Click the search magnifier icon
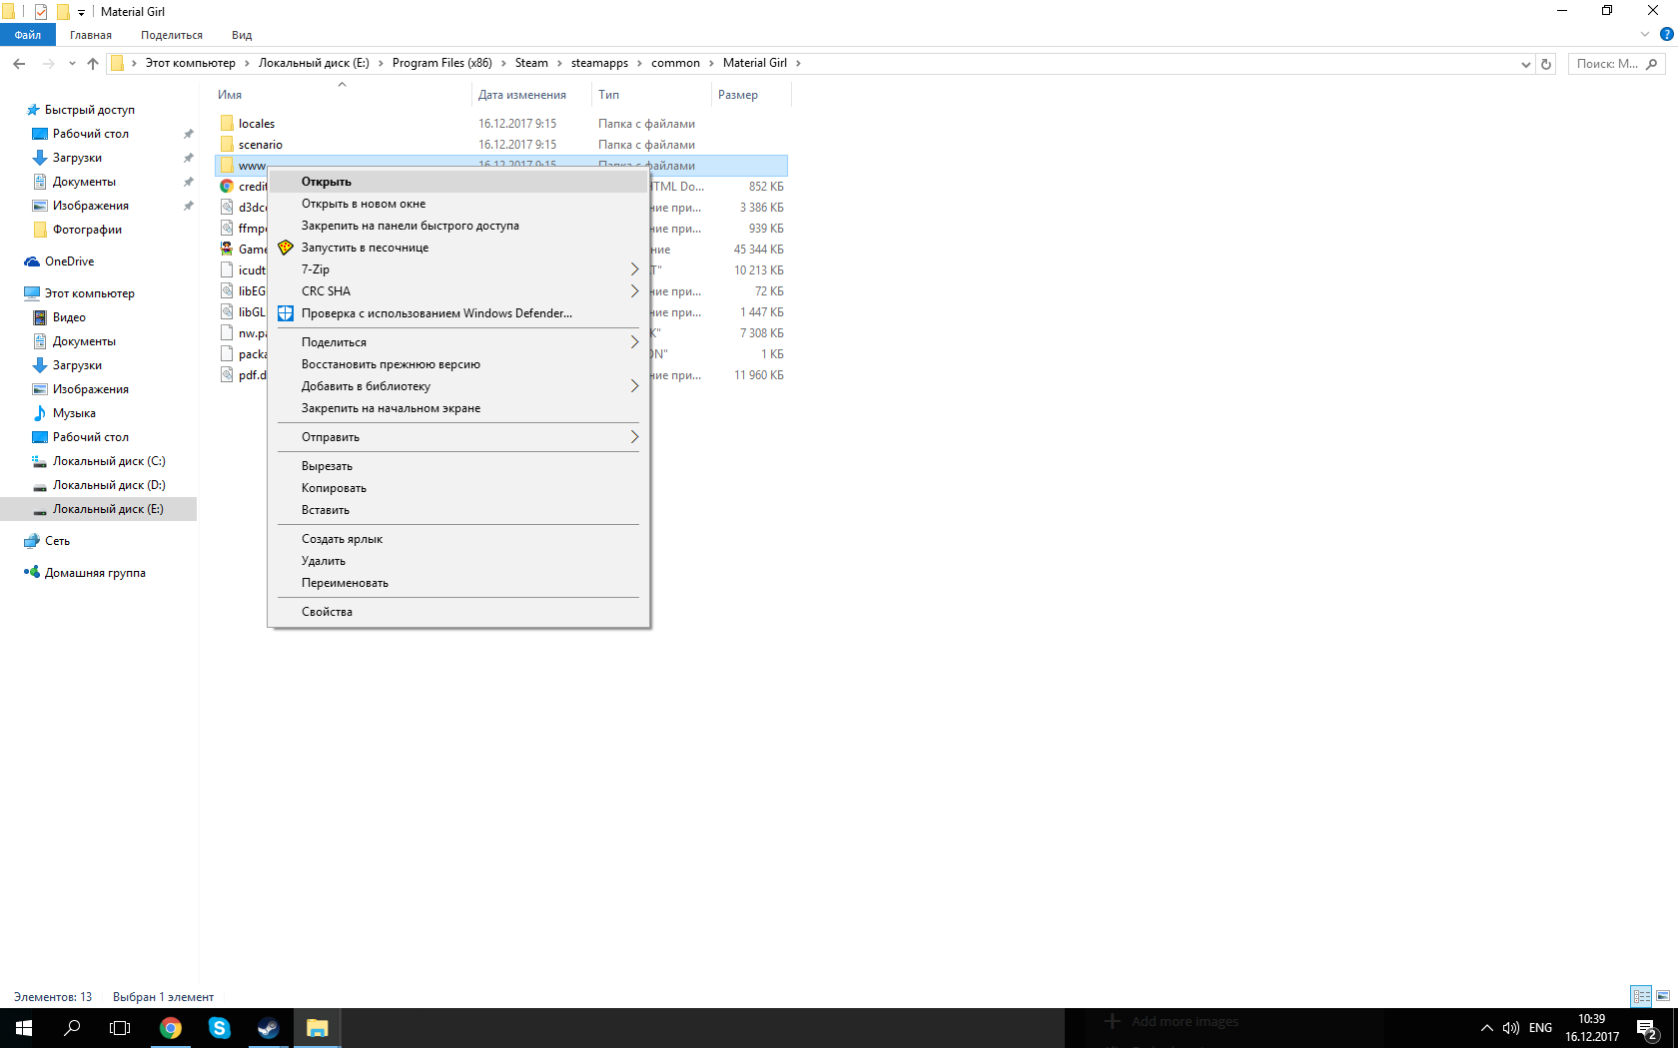The image size is (1678, 1048). (x=1651, y=64)
